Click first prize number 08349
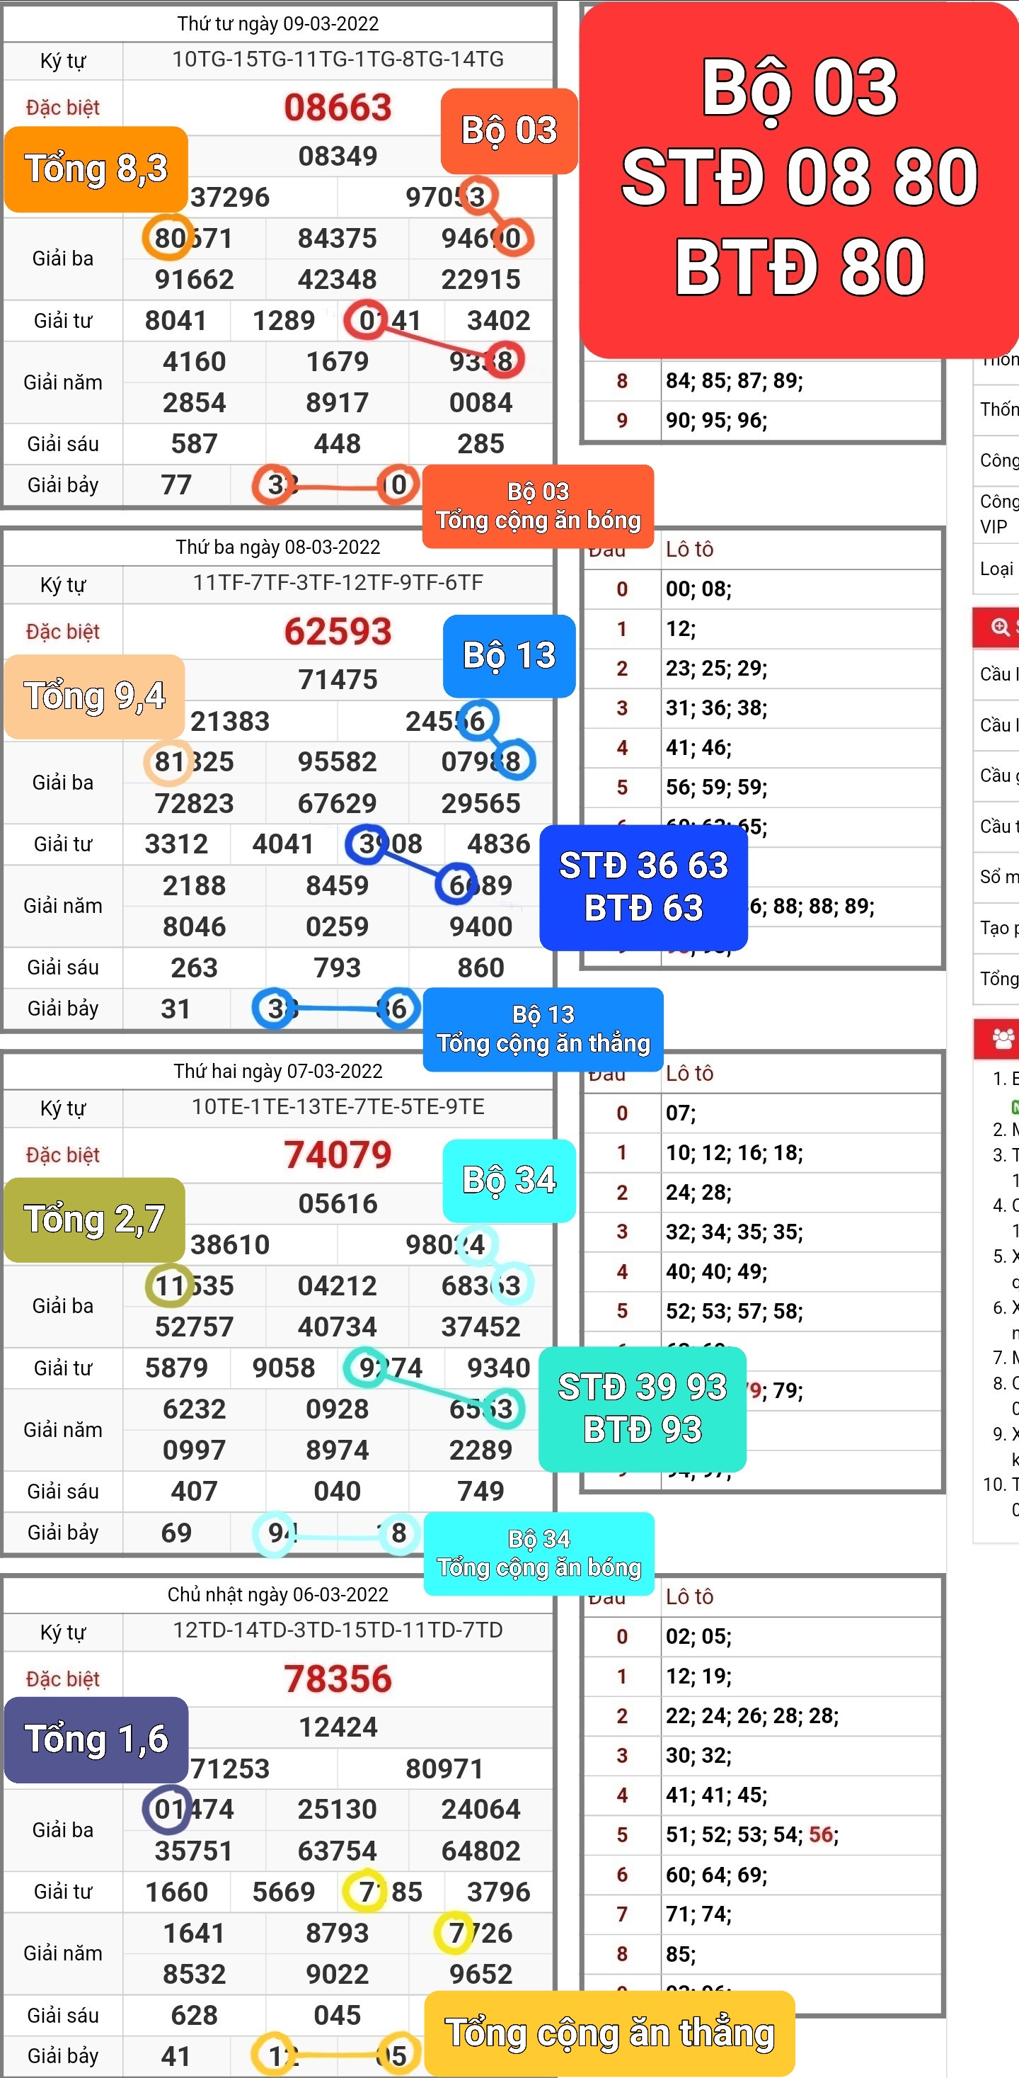Image resolution: width=1019 pixels, height=2078 pixels. pos(338,156)
